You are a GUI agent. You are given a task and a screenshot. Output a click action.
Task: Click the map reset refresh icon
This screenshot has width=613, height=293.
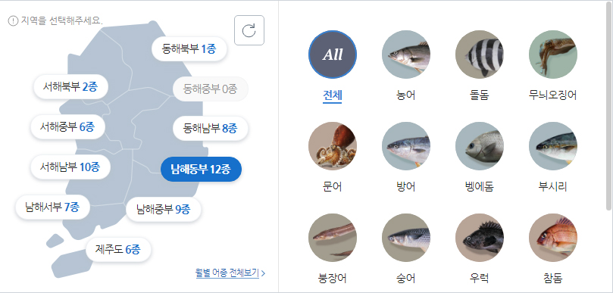tap(249, 30)
